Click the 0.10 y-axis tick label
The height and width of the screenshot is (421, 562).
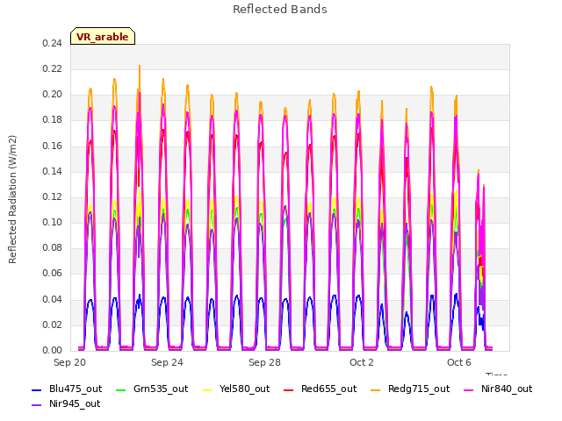(53, 222)
